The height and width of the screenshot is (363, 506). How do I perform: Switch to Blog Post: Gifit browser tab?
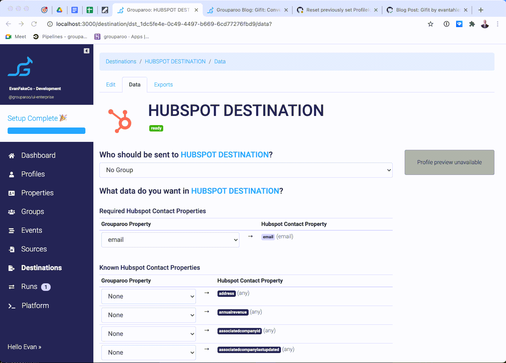pyautogui.click(x=427, y=10)
